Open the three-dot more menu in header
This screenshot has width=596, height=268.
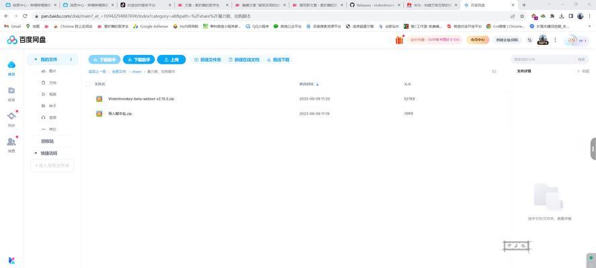555,40
